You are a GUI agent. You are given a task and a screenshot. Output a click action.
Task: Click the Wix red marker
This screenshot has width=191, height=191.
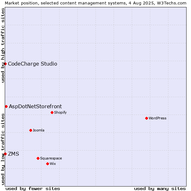click(48, 164)
